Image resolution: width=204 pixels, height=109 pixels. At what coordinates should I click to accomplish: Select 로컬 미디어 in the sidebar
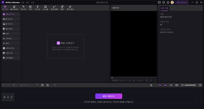11,14
